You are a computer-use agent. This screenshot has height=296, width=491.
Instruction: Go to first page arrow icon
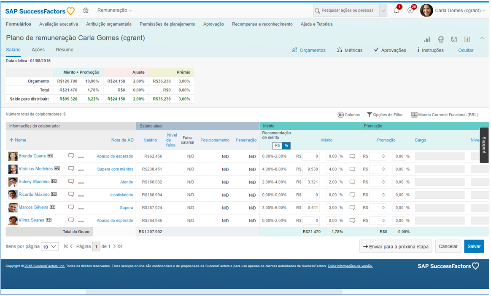(66, 246)
